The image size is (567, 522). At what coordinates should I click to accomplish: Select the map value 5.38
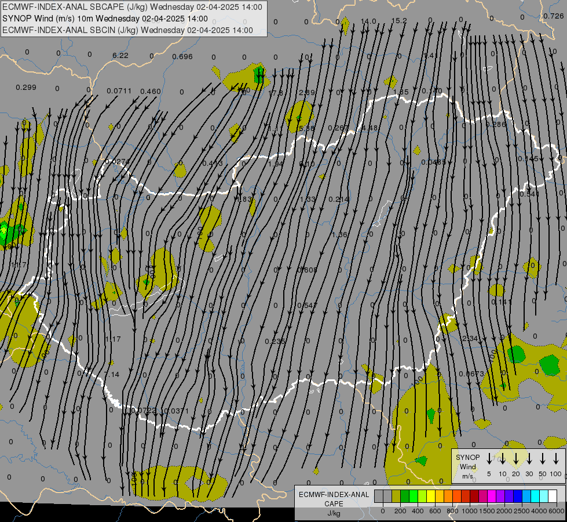(x=306, y=128)
